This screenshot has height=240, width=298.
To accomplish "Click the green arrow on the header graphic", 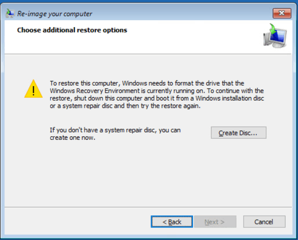I will tap(273, 29).
